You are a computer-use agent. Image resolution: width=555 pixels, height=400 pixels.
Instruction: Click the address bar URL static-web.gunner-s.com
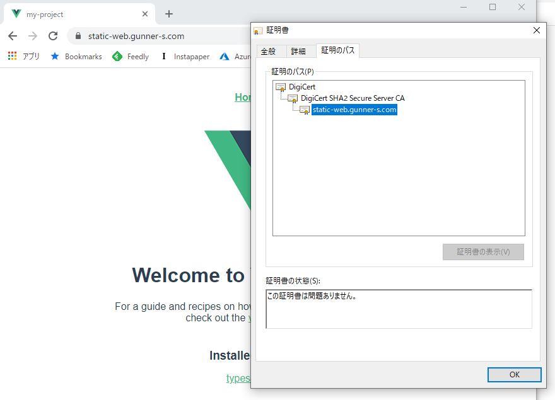tap(136, 36)
